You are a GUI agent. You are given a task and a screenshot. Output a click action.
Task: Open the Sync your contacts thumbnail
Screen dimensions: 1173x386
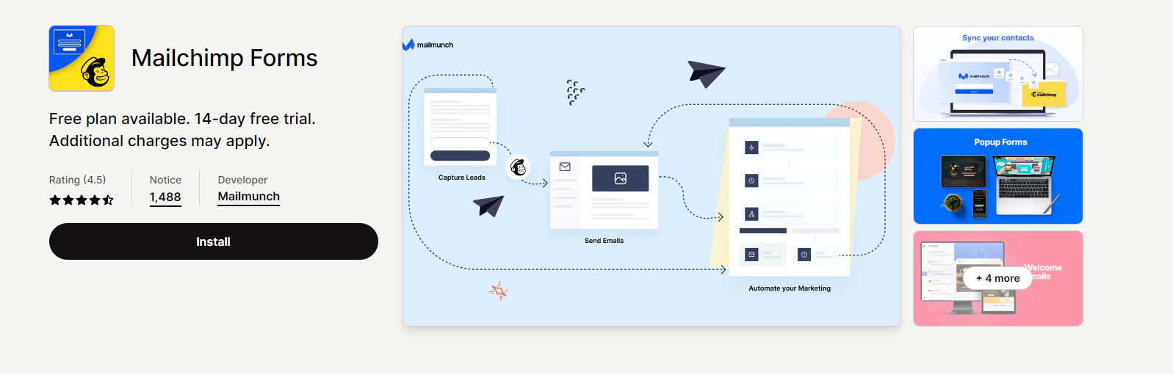(x=998, y=73)
